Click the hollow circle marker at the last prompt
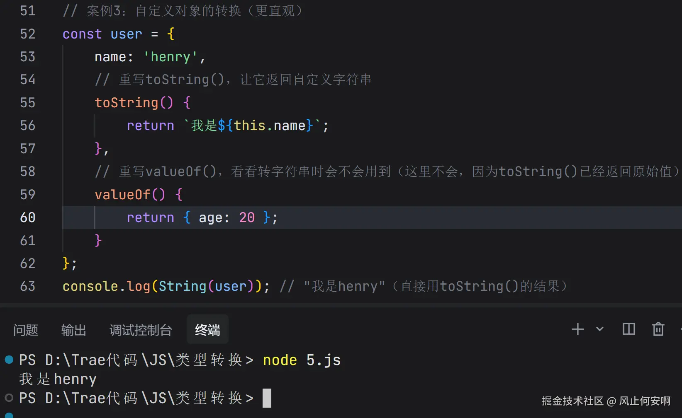 (9, 398)
